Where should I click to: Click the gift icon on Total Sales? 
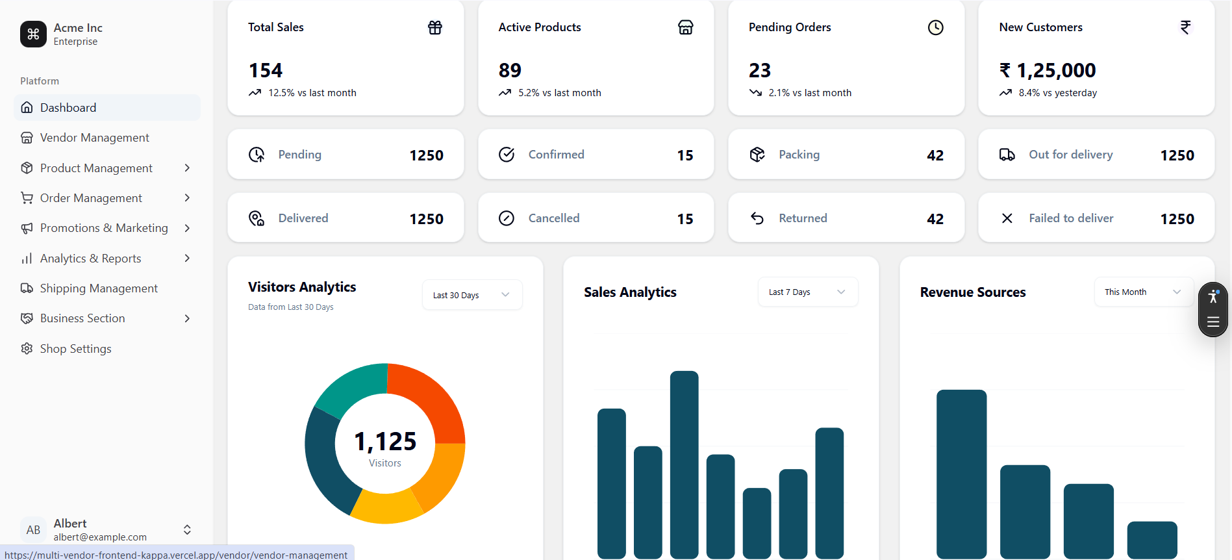[434, 27]
